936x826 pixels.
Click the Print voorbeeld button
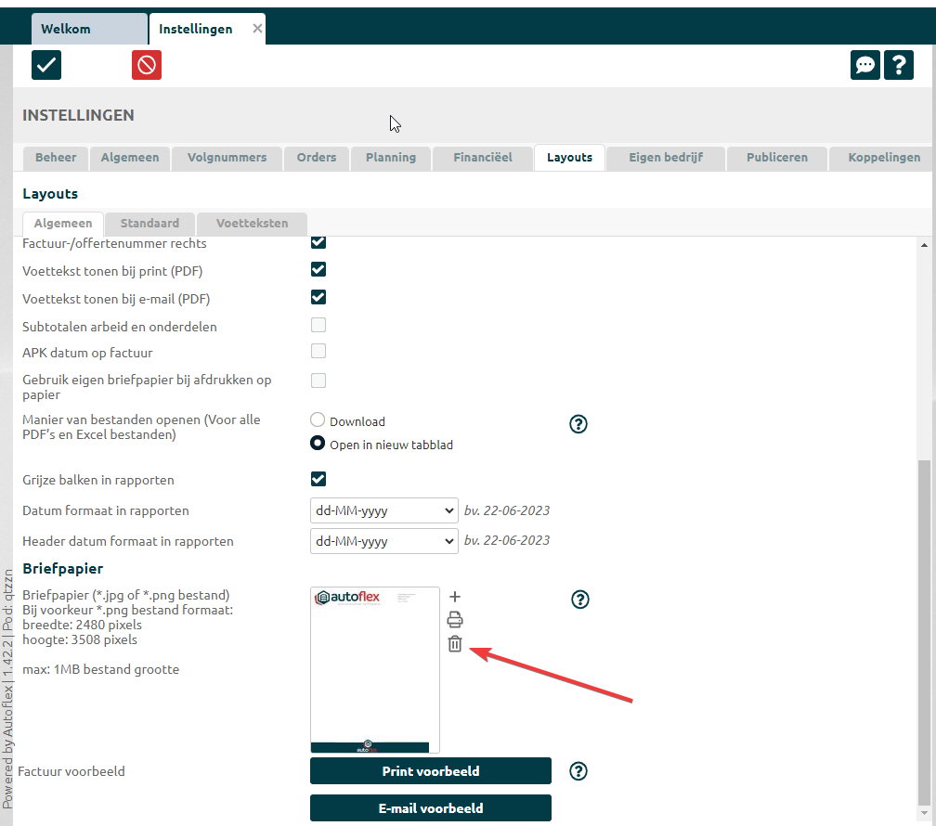coord(431,771)
